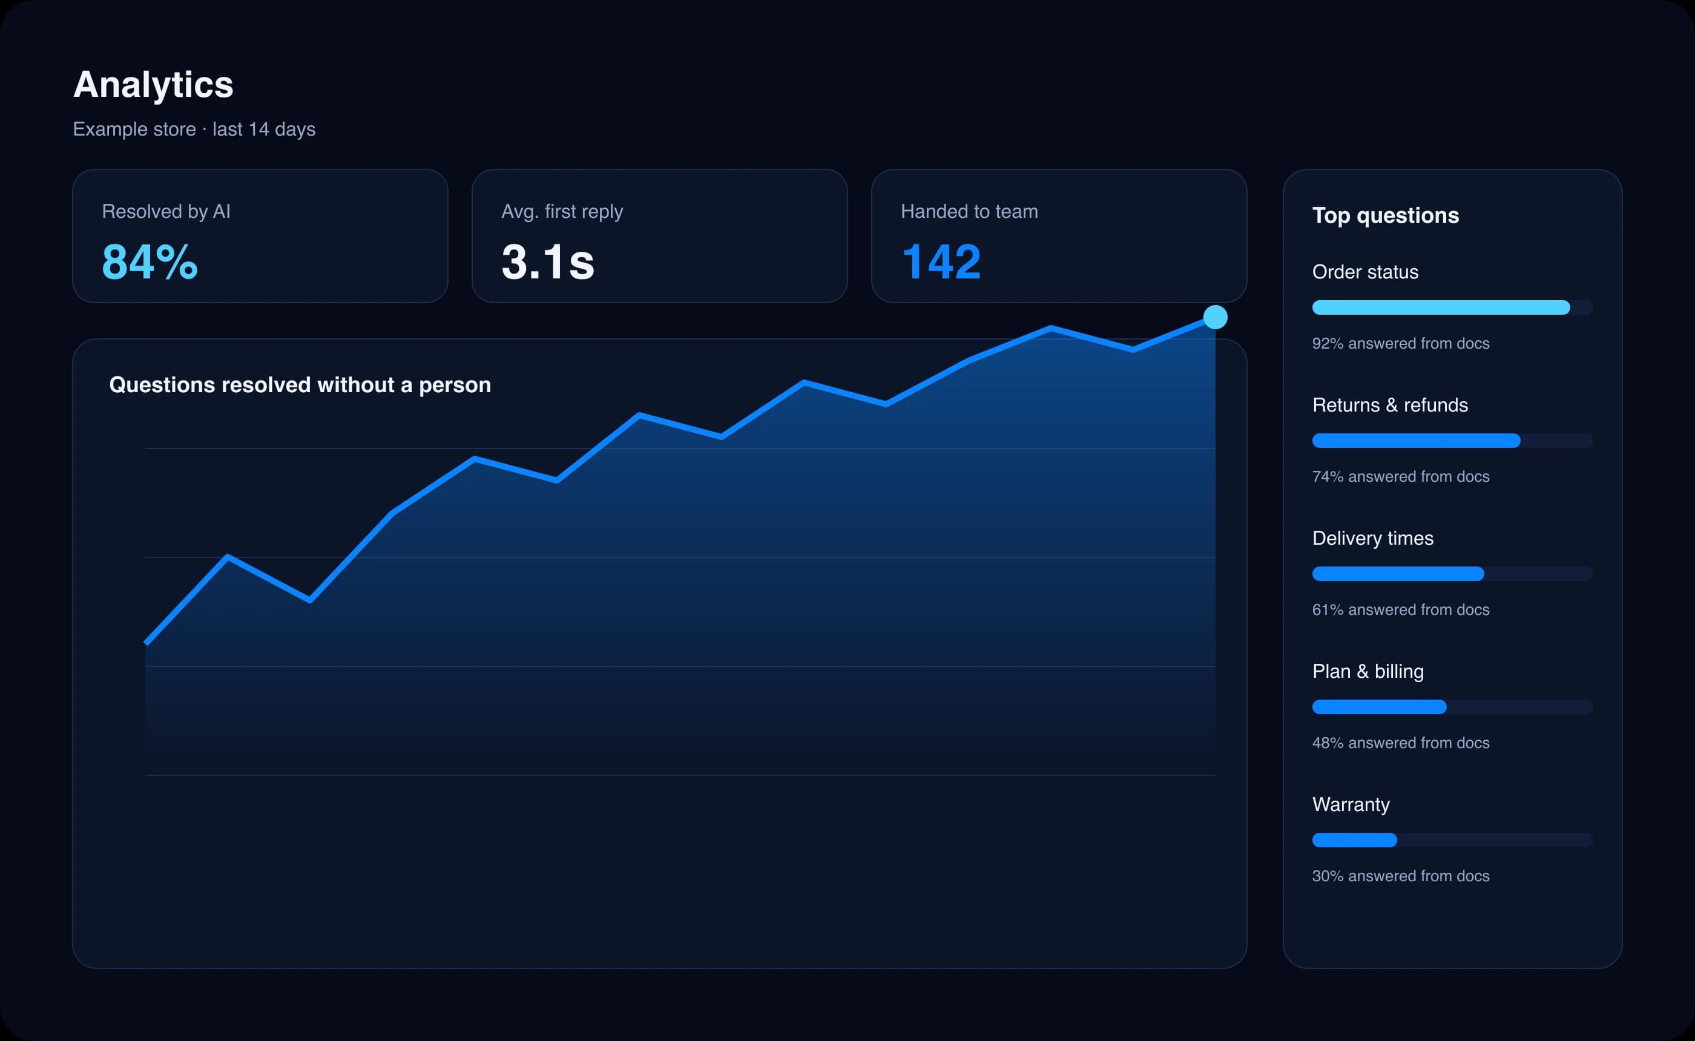Viewport: 1695px width, 1041px height.
Task: Click the Top questions heading
Action: (1385, 215)
